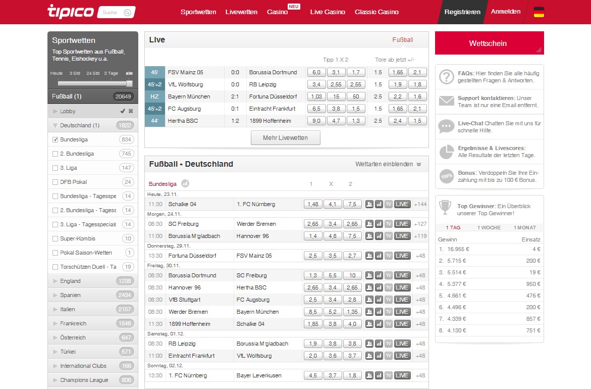Open the stats chart icon for Borussia Dortmund vs SC Freiburg
Screen dimensions: 591x389
(x=379, y=275)
